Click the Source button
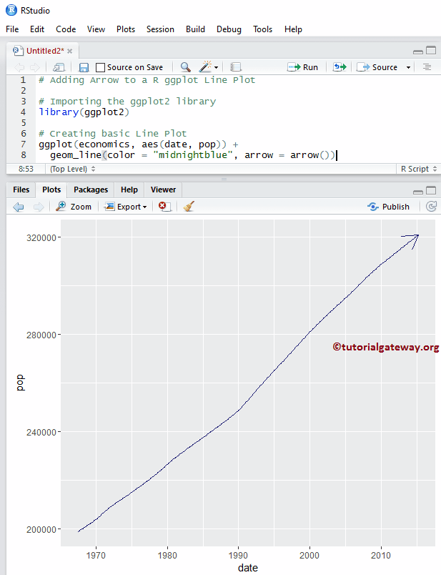441x575 pixels. click(377, 67)
